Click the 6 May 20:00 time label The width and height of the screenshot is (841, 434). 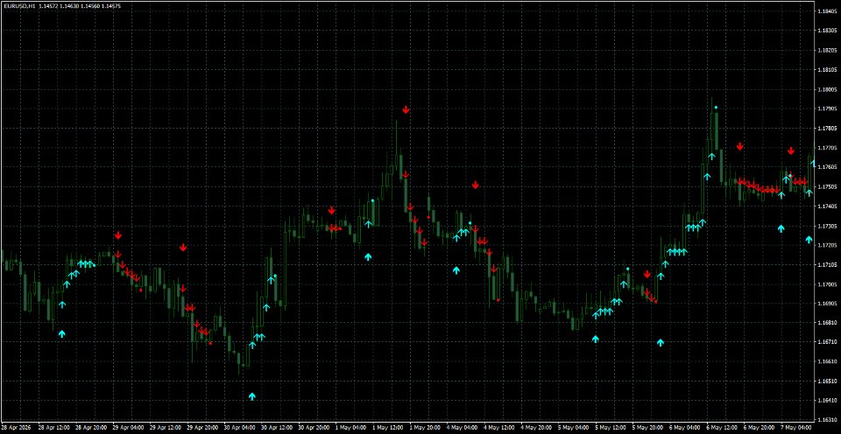click(760, 428)
